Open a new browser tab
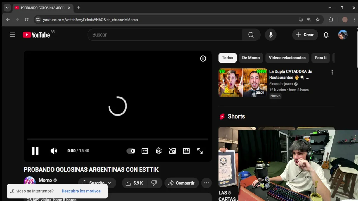The image size is (358, 201). click(79, 8)
